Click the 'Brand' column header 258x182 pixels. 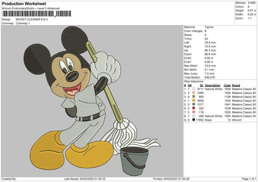pyautogui.click(x=236, y=85)
